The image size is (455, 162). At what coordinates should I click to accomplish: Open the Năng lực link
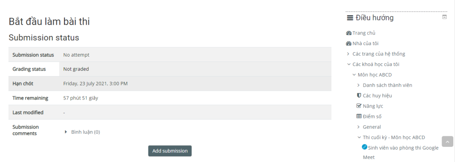[373, 106]
